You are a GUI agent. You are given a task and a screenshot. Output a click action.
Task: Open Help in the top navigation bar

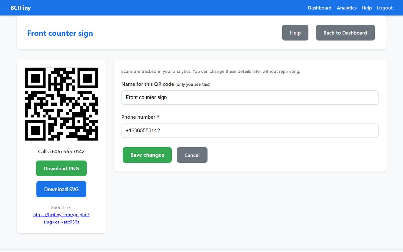click(367, 8)
